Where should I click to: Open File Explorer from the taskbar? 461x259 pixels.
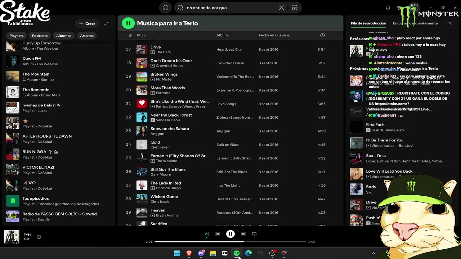pos(213,253)
